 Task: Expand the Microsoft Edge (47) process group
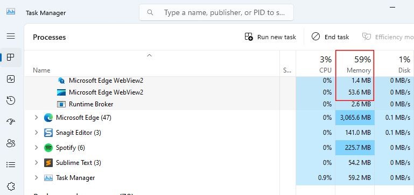[37, 118]
